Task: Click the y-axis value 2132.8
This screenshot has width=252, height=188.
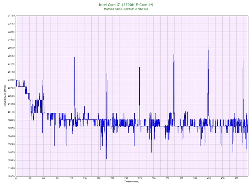Action: (x=11, y=104)
